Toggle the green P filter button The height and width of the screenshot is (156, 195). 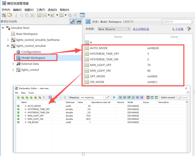coord(120,97)
